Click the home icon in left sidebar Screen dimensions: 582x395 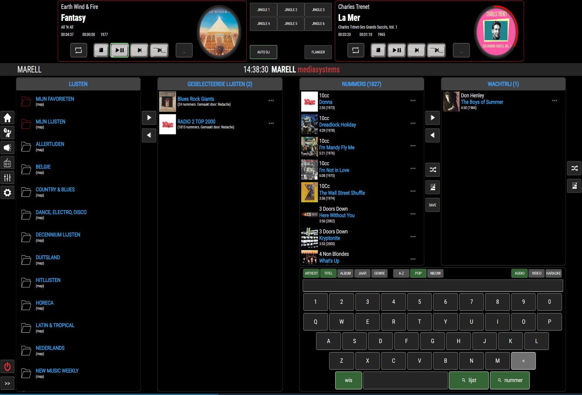click(7, 118)
